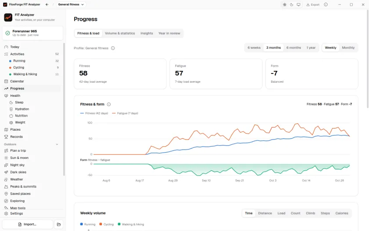
Task: Select the Cycling orange dot
Action: 10,68
